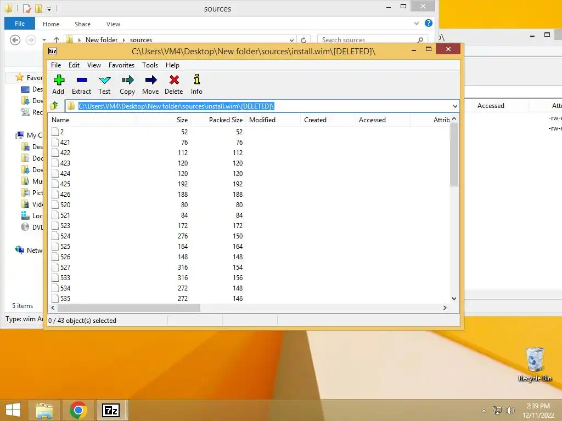Expand the Explorer ribbon chevron
562x421 pixels.
(417, 23)
